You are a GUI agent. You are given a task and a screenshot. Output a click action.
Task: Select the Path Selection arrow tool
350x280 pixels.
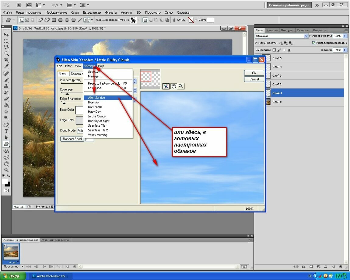click(x=6, y=138)
